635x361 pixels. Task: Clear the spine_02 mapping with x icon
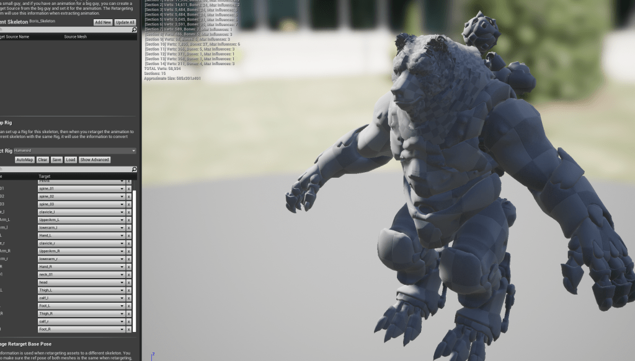pyautogui.click(x=129, y=196)
